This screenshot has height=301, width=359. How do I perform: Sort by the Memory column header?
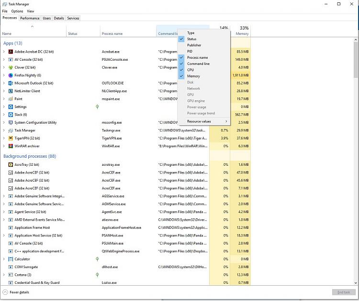240,31
